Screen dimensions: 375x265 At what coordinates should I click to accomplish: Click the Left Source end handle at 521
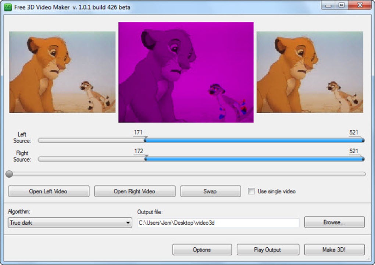pos(363,140)
